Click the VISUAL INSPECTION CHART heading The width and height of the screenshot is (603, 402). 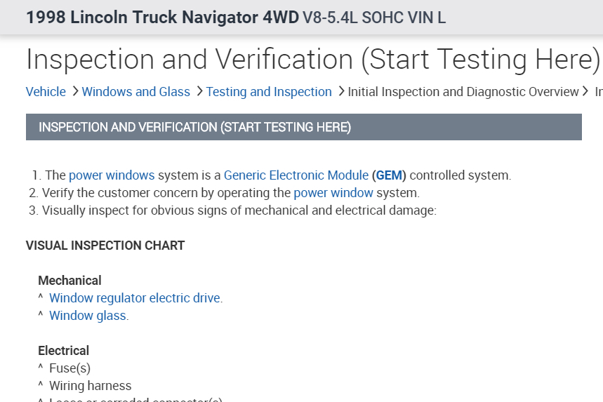coord(105,246)
